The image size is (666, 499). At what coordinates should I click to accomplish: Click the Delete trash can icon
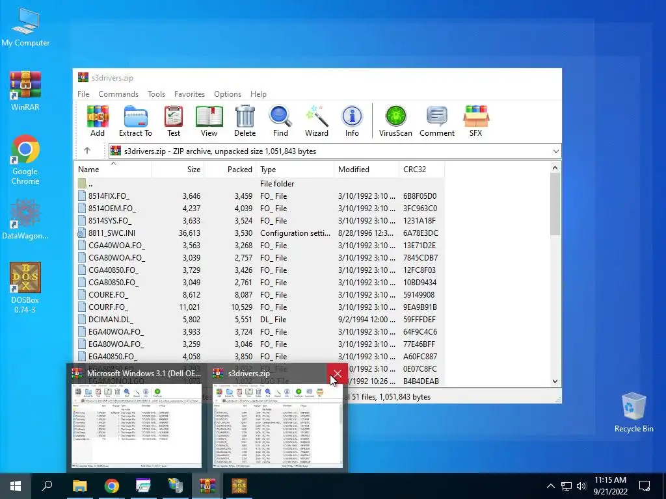[x=245, y=121]
